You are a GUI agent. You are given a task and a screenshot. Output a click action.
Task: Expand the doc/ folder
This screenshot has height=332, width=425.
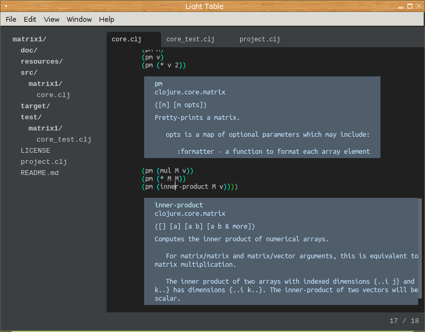pyautogui.click(x=29, y=50)
